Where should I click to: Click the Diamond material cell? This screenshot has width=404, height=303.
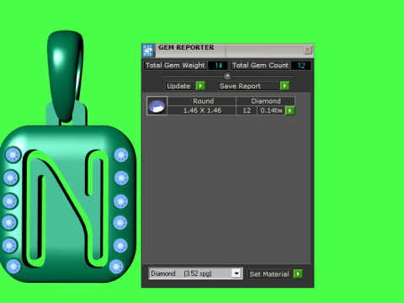266,101
